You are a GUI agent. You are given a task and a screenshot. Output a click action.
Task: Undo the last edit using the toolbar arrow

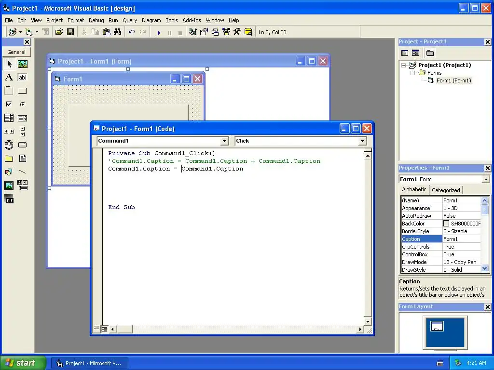click(x=132, y=32)
